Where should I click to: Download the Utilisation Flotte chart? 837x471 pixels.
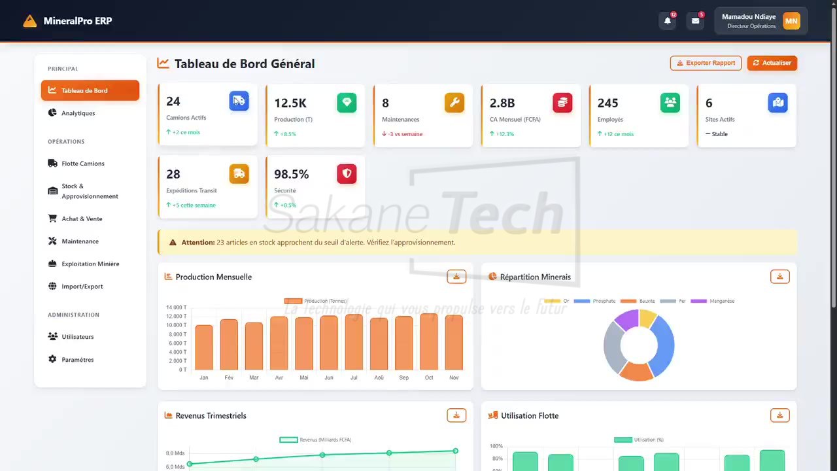(780, 415)
